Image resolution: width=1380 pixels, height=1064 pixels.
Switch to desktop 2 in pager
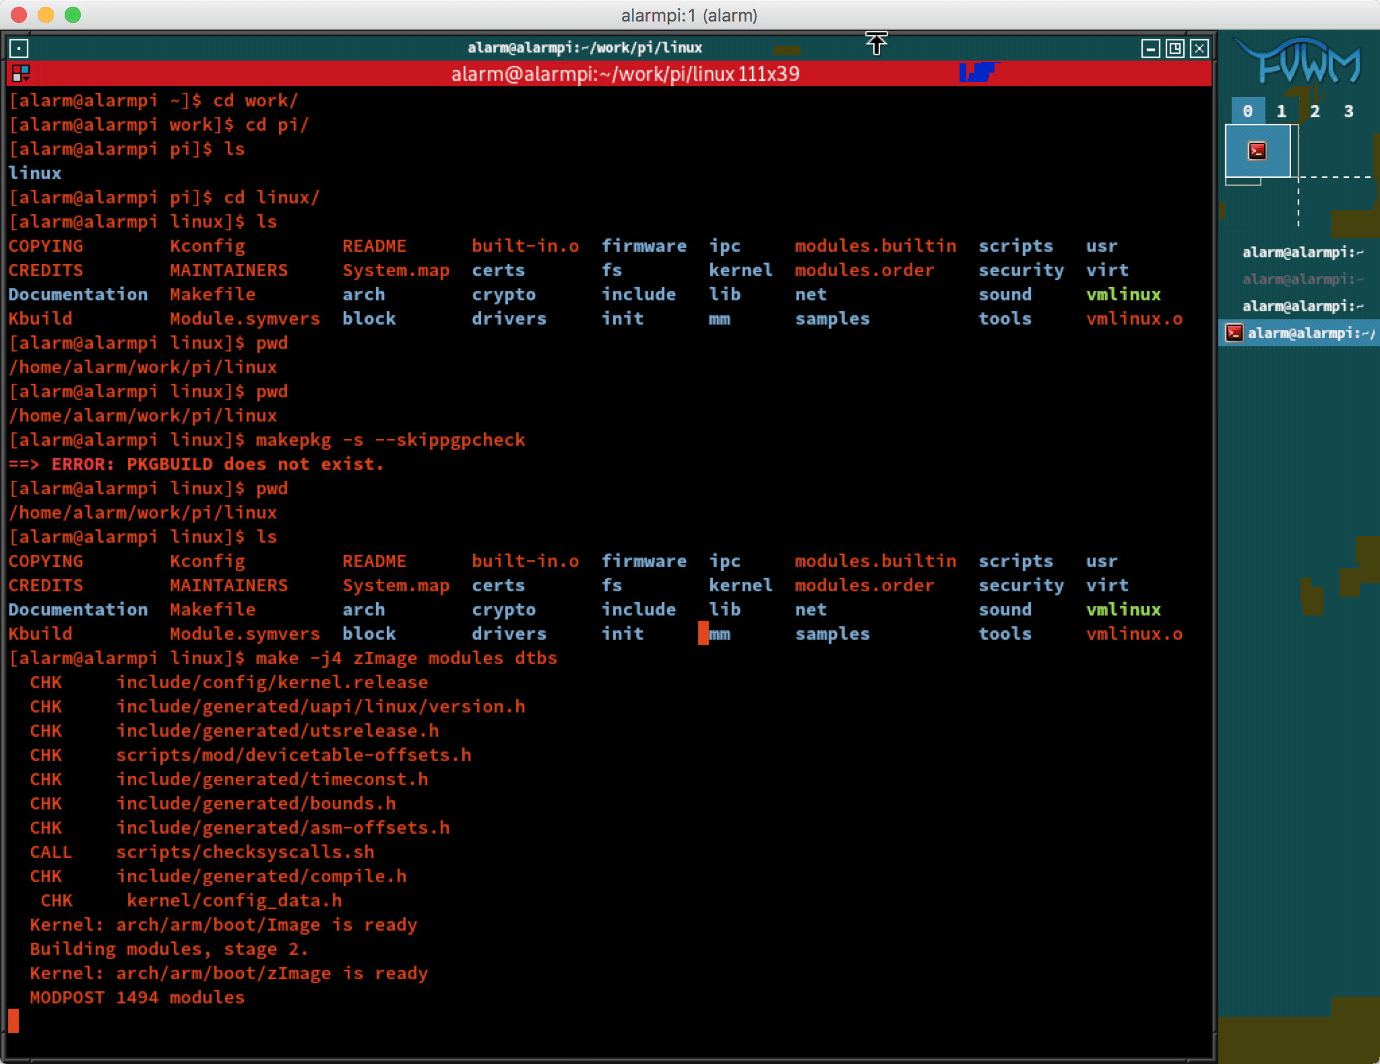pos(1315,111)
